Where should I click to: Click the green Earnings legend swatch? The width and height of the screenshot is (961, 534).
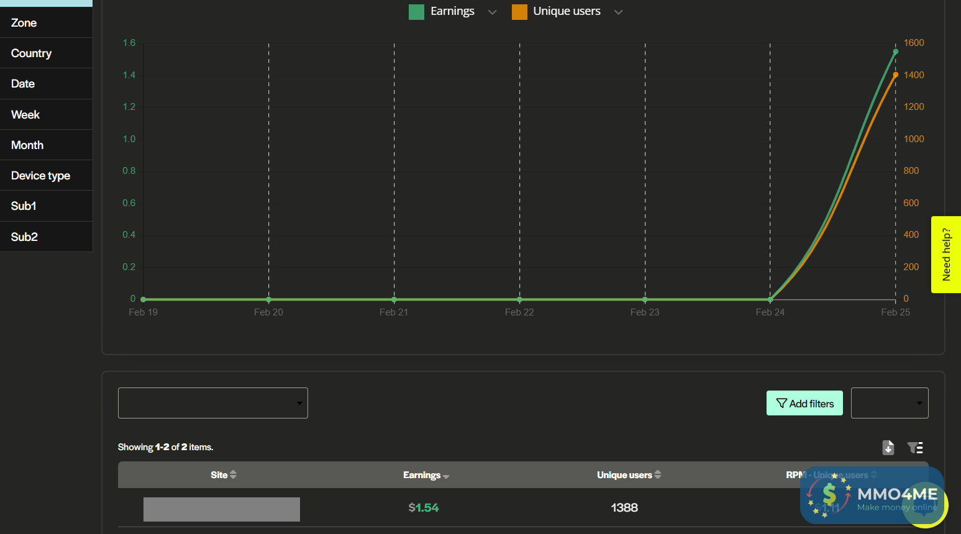416,12
